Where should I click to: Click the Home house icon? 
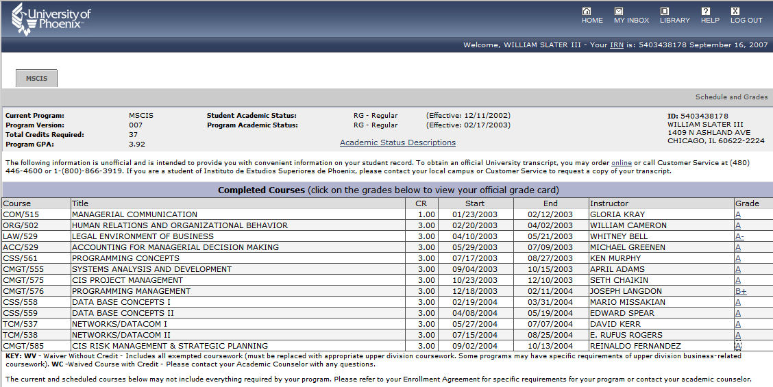tap(586, 11)
